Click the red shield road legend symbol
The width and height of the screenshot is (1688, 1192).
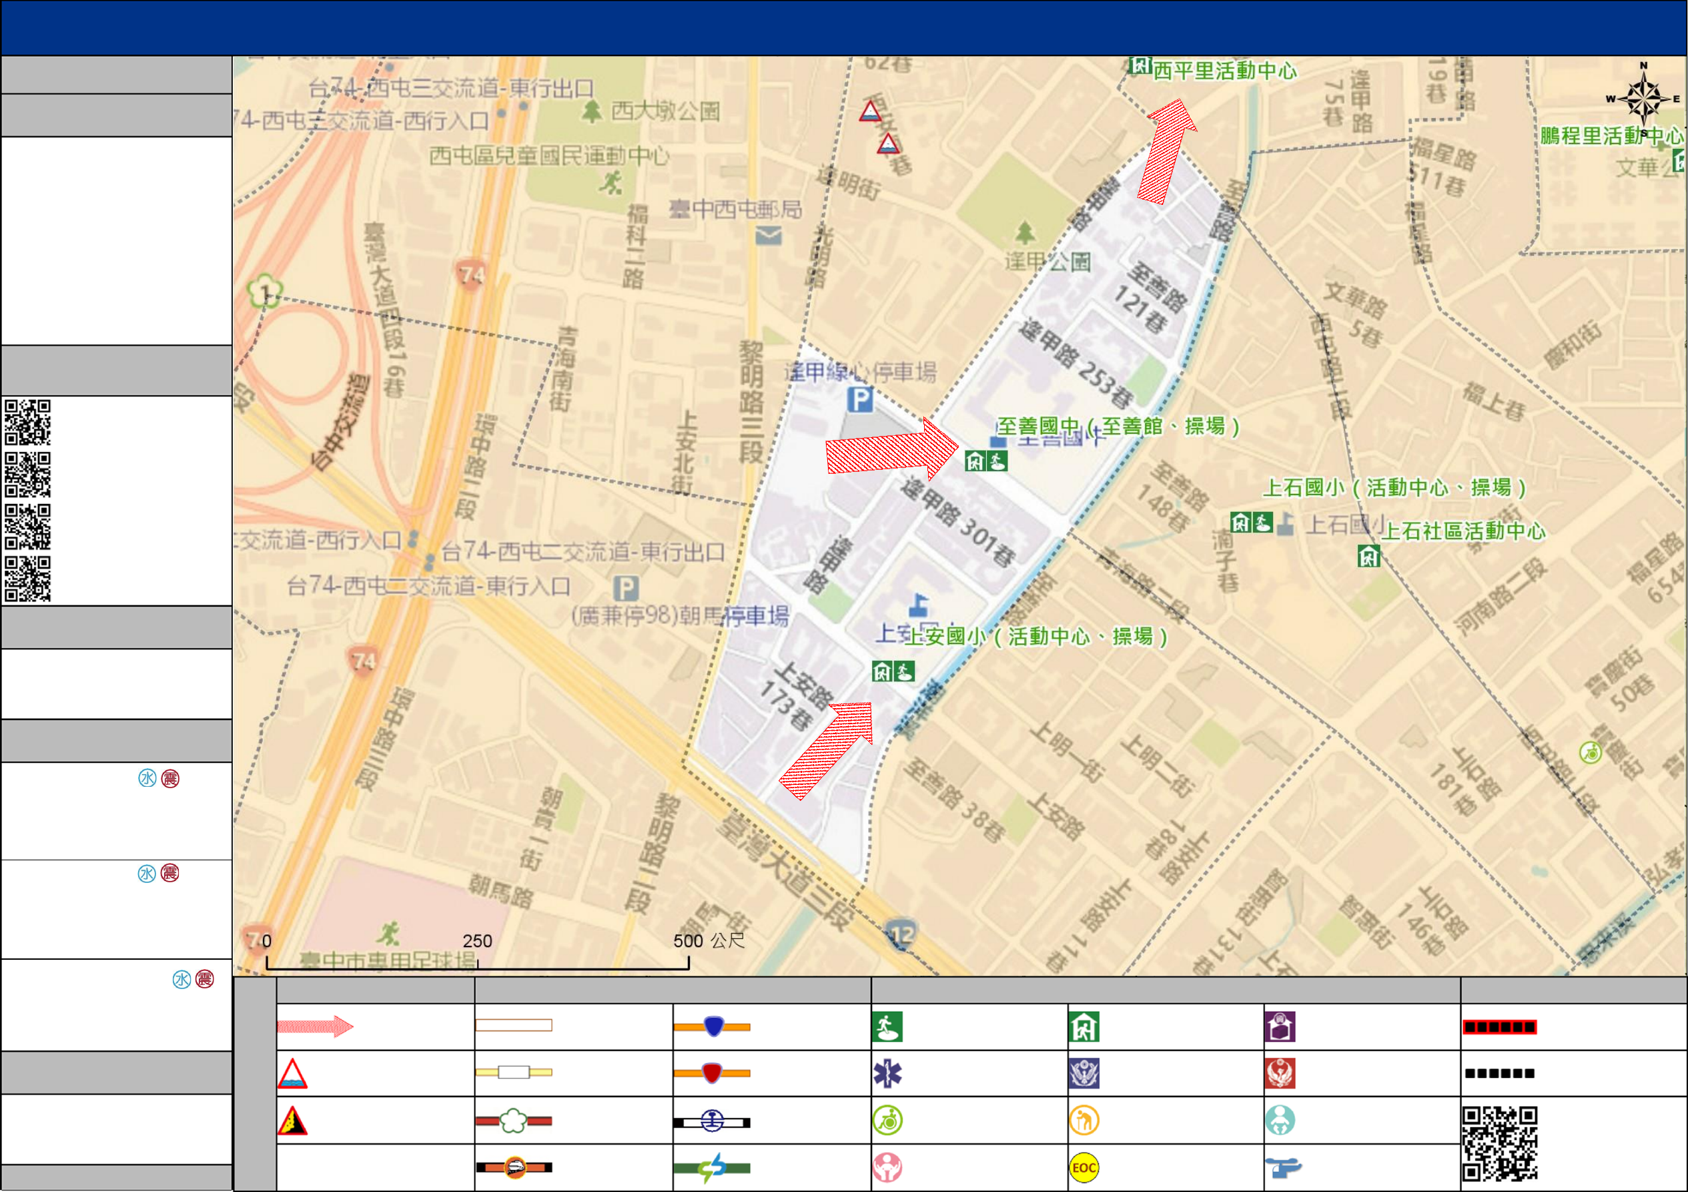712,1073
